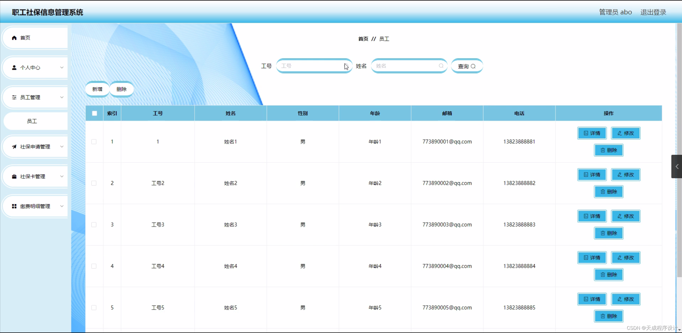Click the grid icon for 缴费明细管理
The height and width of the screenshot is (333, 682).
[x=14, y=206]
